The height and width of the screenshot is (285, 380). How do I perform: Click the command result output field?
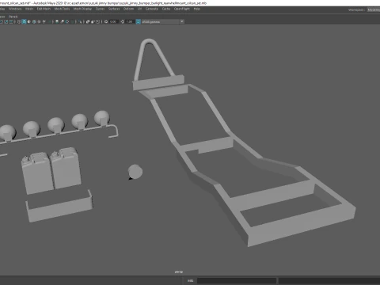point(329,280)
